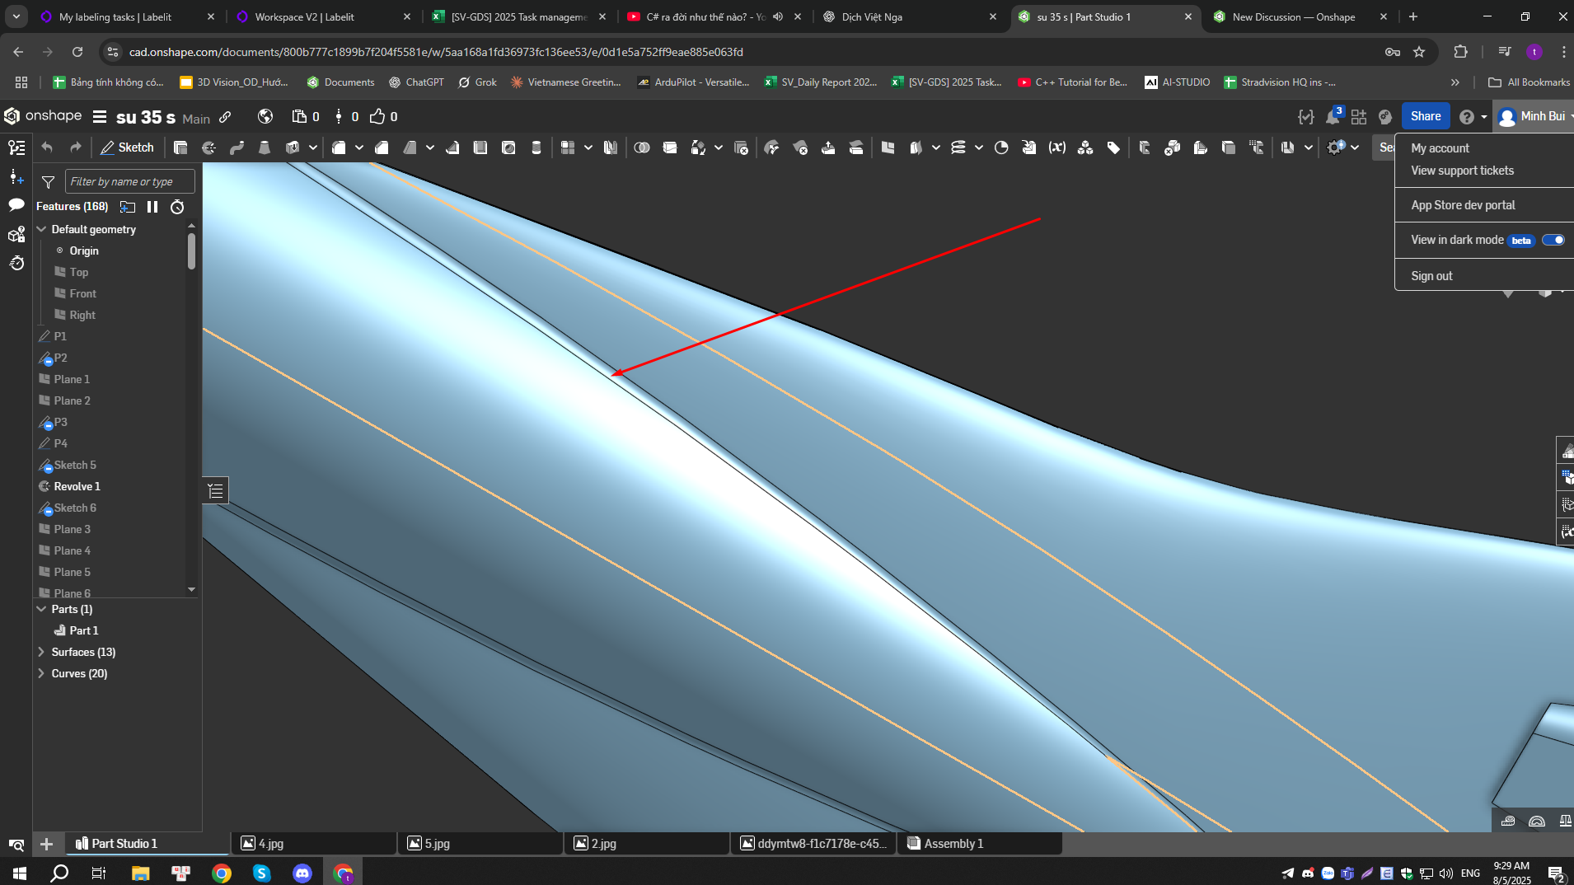Image resolution: width=1574 pixels, height=885 pixels.
Task: Switch to the 5.jpg tab
Action: click(480, 843)
